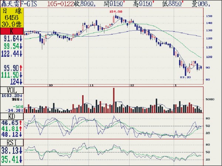Open the KD indicator label
The image size is (222, 166).
click(x=11, y=116)
